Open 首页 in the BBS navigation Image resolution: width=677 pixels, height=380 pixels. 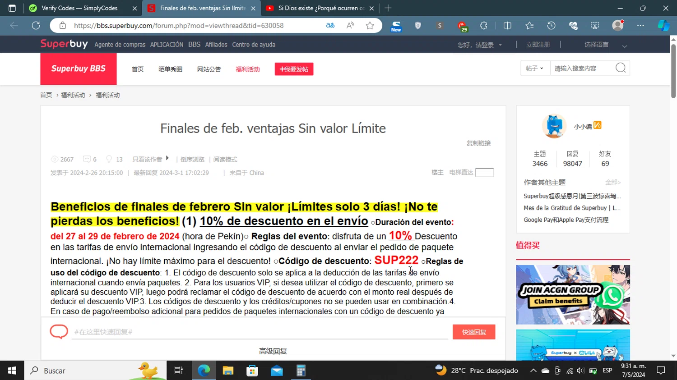(138, 69)
